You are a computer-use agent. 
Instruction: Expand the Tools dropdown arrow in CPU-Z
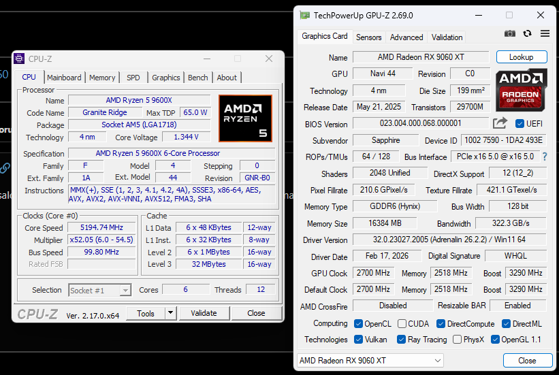170,313
